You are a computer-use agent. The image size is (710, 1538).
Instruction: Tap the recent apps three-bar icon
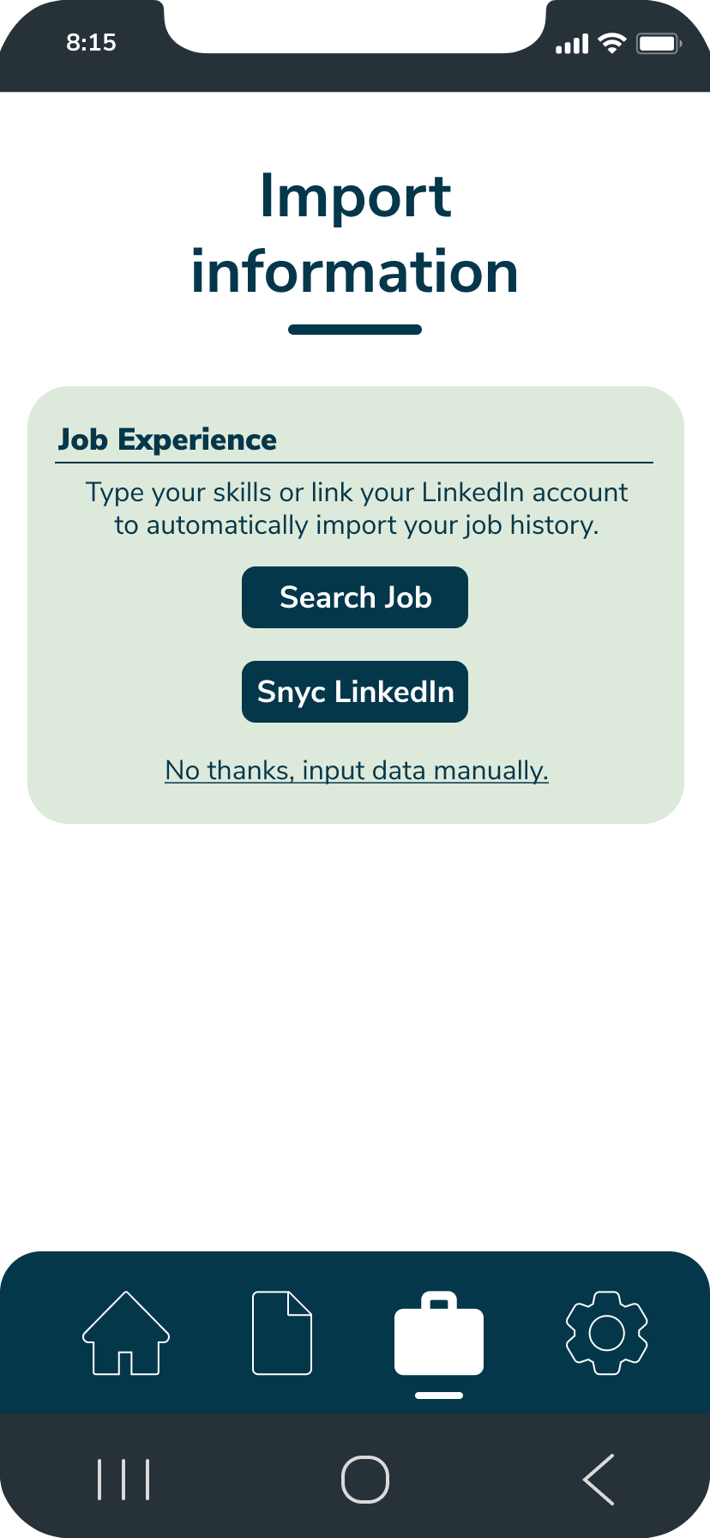point(124,1480)
